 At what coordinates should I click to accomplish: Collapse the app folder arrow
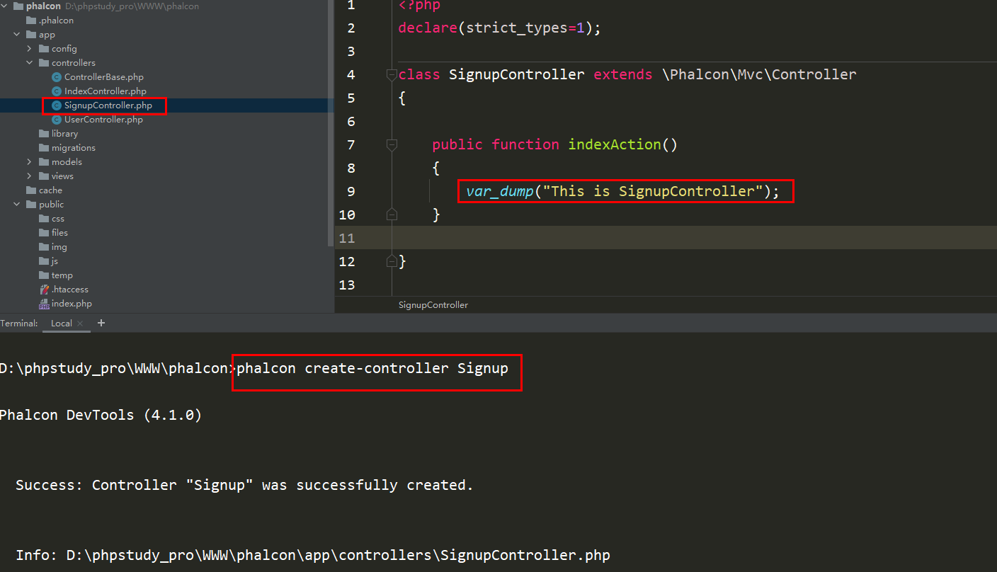[16, 35]
